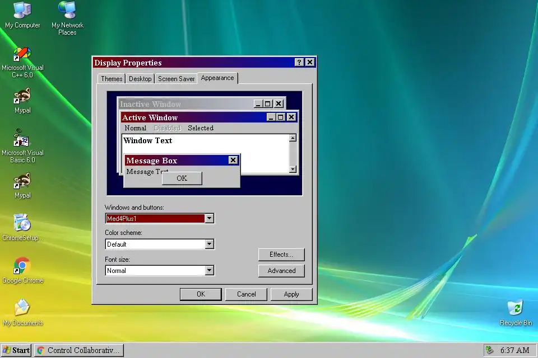Viewport: 538px width, 358px height.
Task: Select the Google Chrome desktop shortcut
Action: [22, 270]
